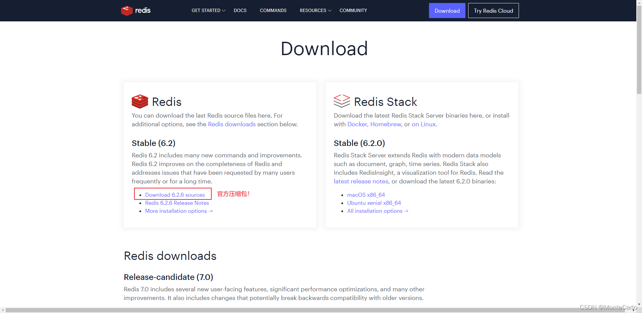642x313 pixels.
Task: Click the large Download page title
Action: [x=324, y=49]
